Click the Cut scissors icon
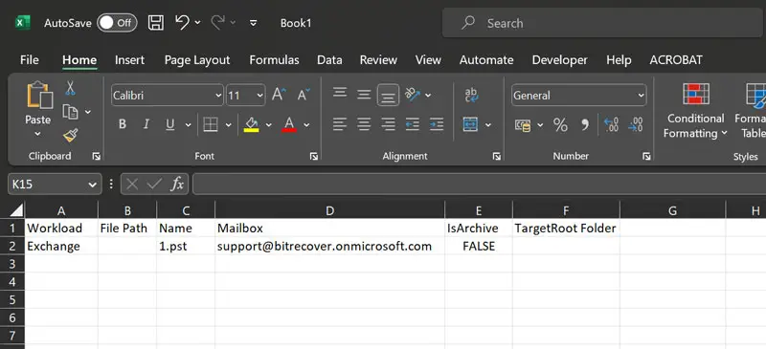This screenshot has height=349, width=766. pyautogui.click(x=70, y=88)
